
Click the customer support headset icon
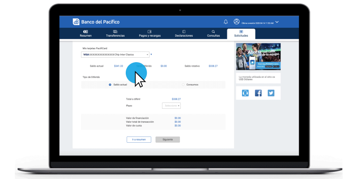245,93
